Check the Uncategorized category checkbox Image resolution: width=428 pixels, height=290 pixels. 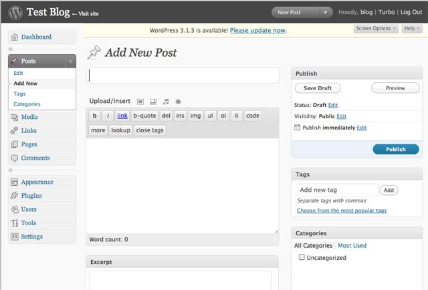[x=302, y=257]
